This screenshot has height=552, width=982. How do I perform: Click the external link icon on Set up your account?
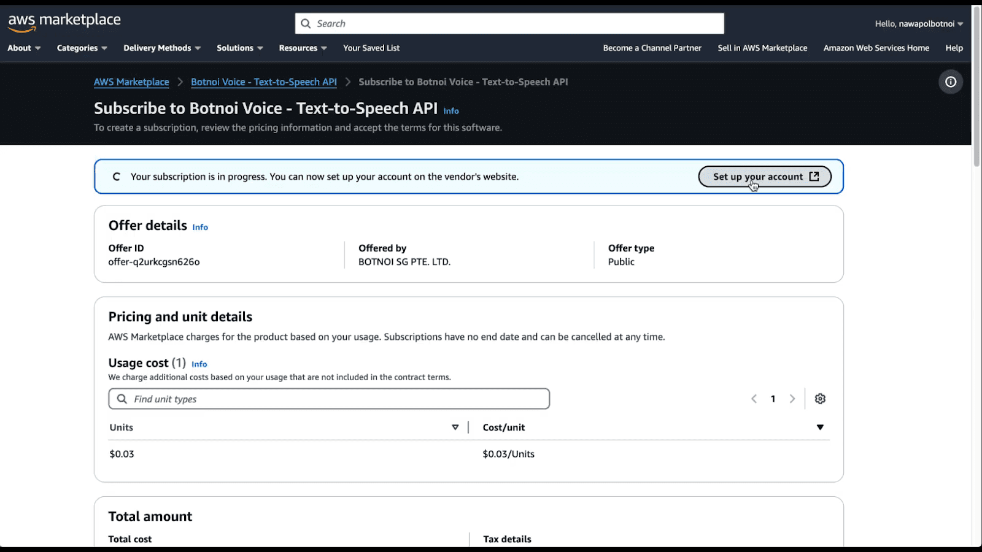click(x=814, y=176)
